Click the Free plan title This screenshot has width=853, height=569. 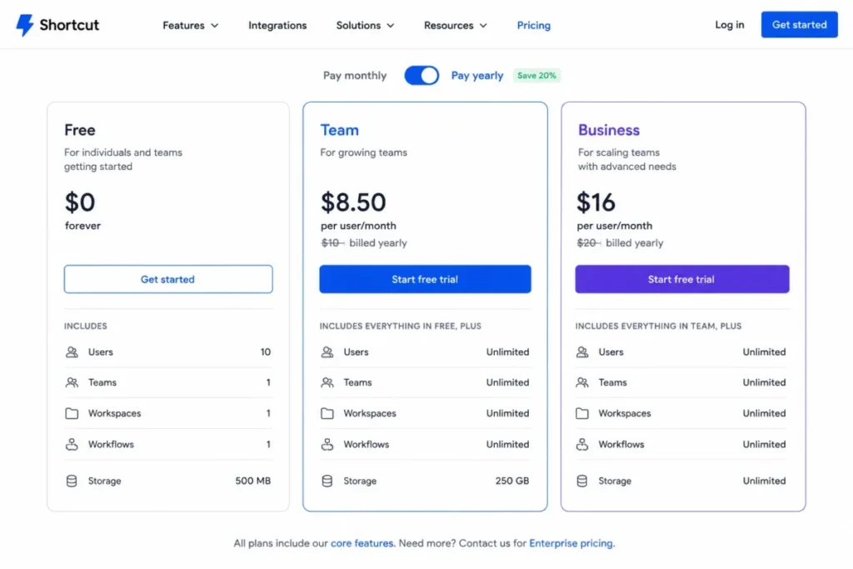tap(79, 130)
